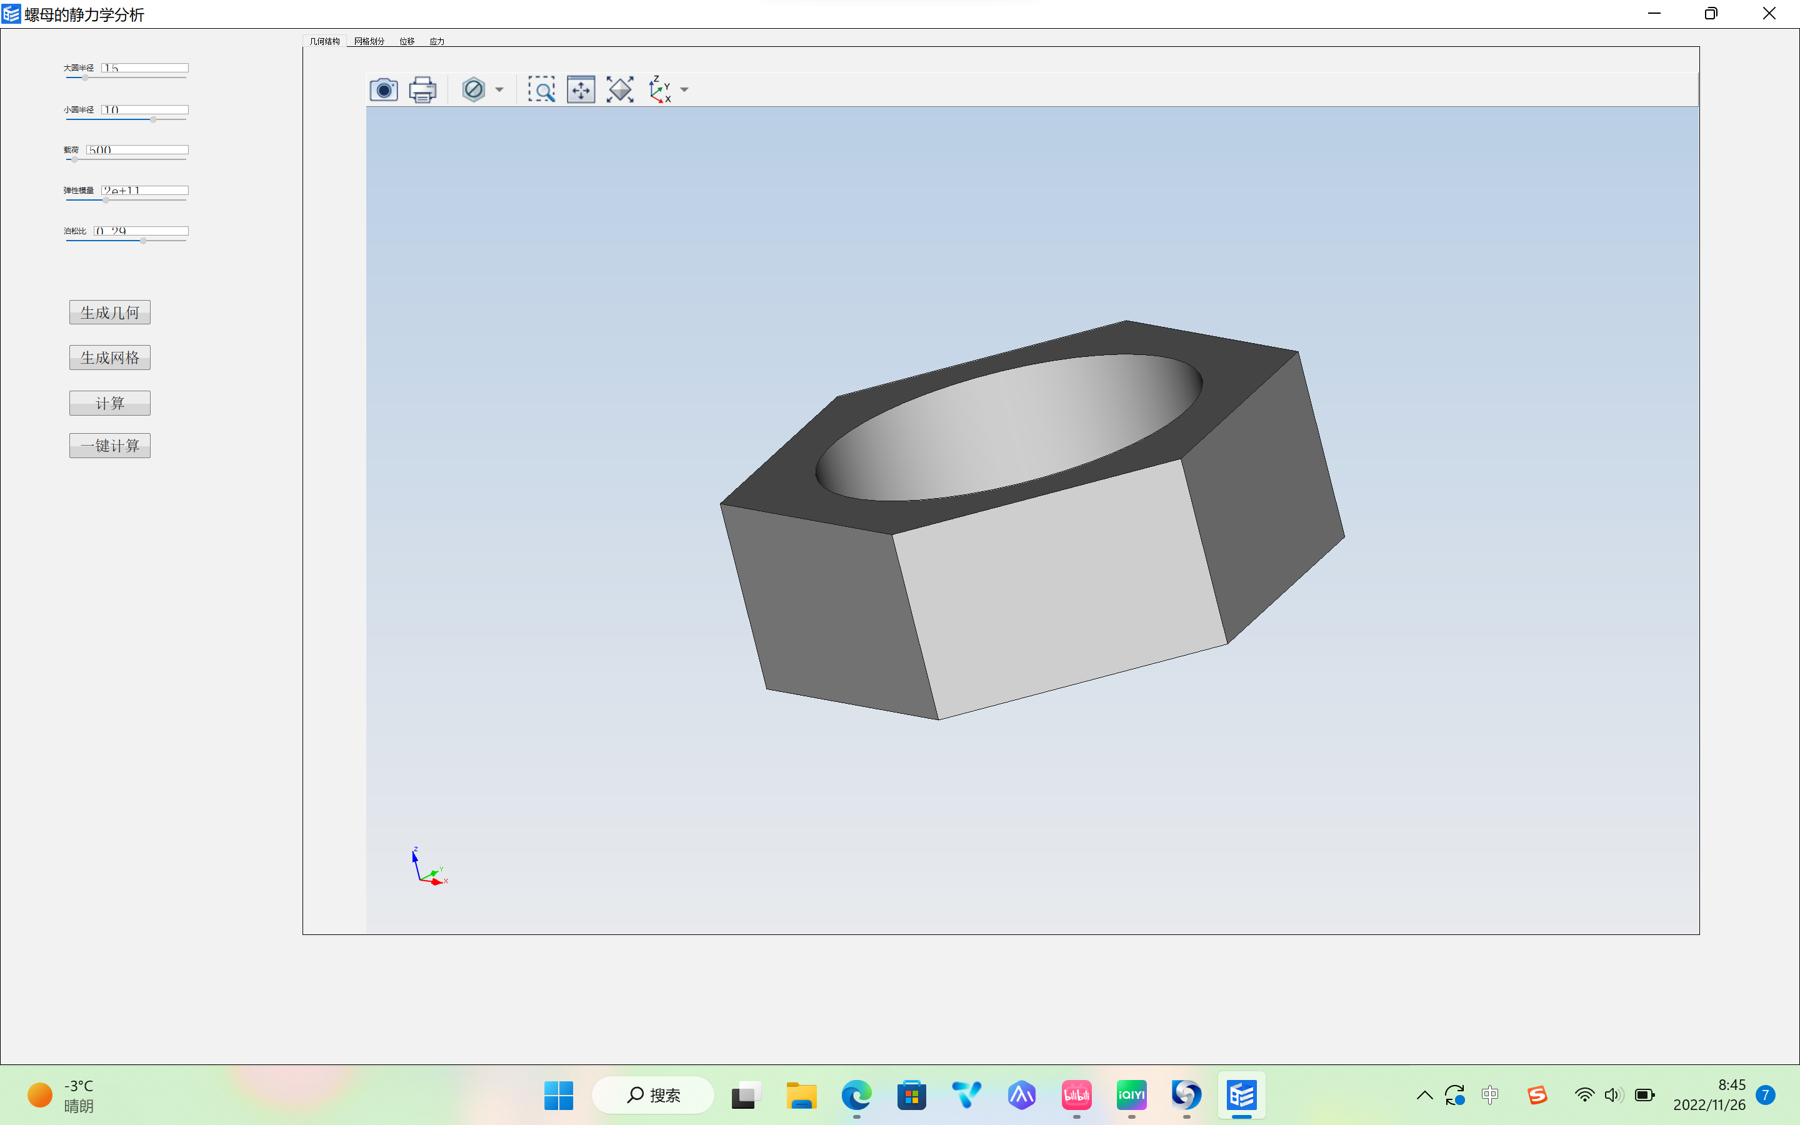Click the taskbar 搜索 box
The width and height of the screenshot is (1800, 1125).
(x=653, y=1095)
